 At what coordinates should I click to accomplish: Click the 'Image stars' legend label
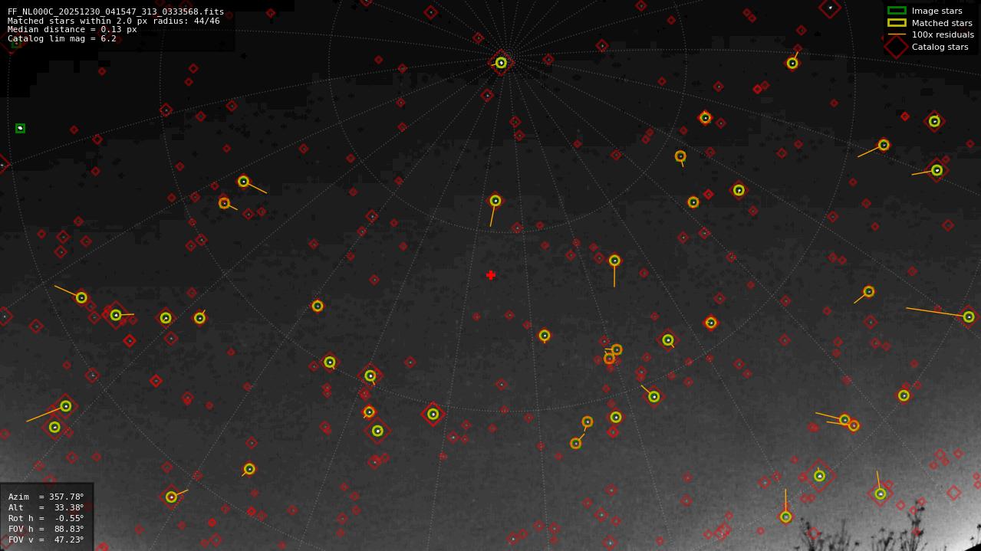[x=937, y=11]
